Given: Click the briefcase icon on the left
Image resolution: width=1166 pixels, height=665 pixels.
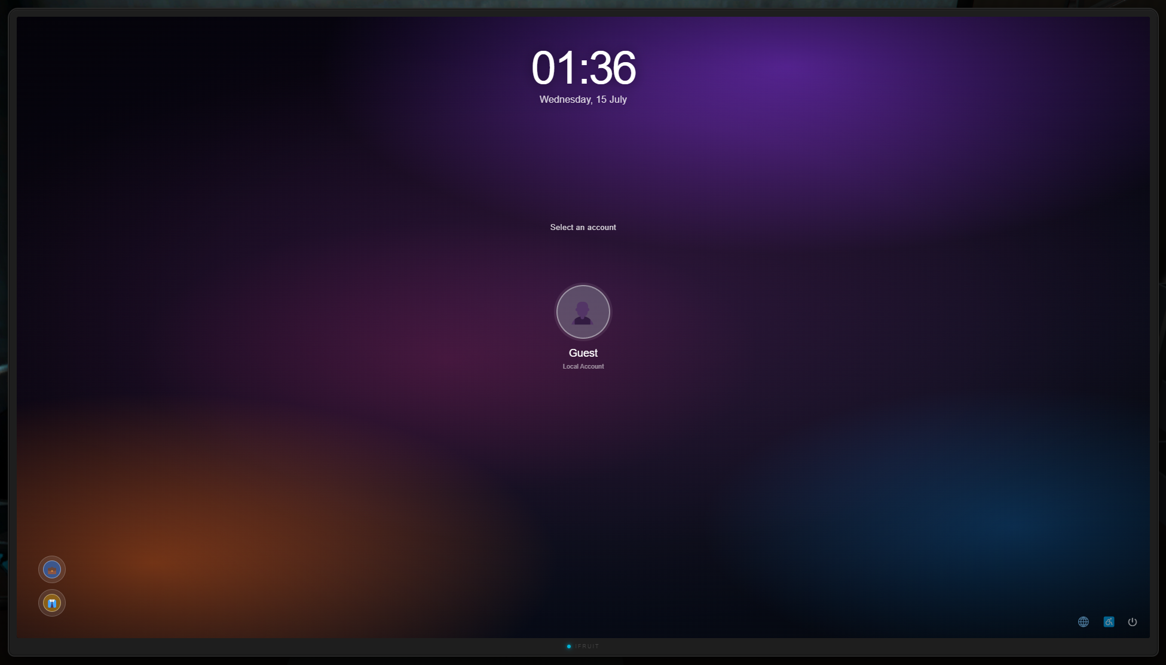Looking at the screenshot, I should tap(52, 569).
